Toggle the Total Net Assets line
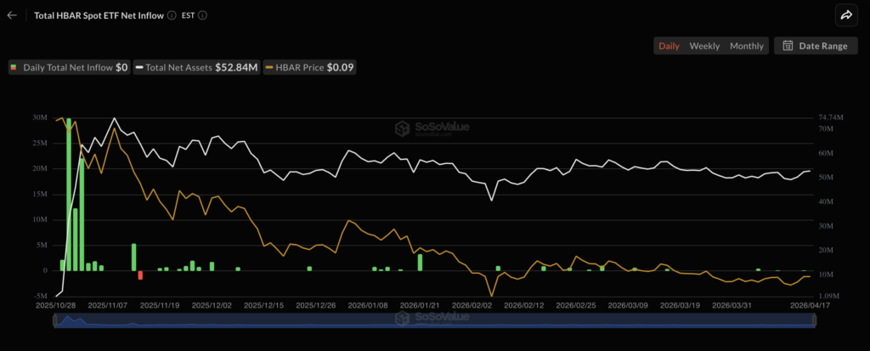The image size is (870, 351). pyautogui.click(x=196, y=67)
